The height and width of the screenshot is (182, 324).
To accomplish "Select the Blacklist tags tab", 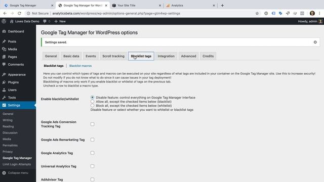I will (141, 56).
